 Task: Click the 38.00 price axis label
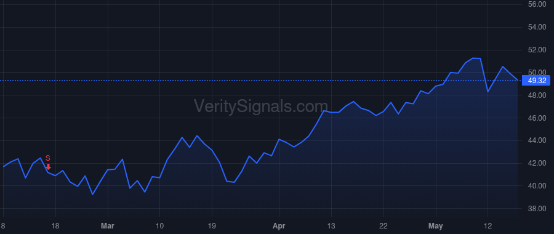pos(537,209)
